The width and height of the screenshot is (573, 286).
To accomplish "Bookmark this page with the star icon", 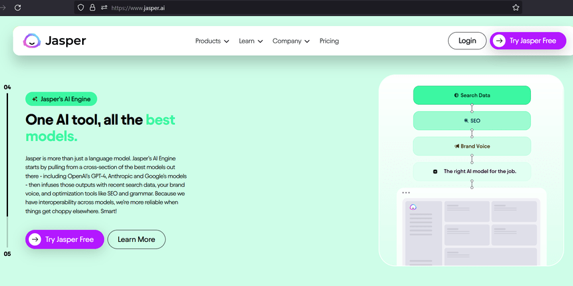I will 516,7.
